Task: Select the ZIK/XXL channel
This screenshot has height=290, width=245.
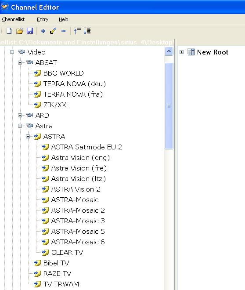Action: 57,105
